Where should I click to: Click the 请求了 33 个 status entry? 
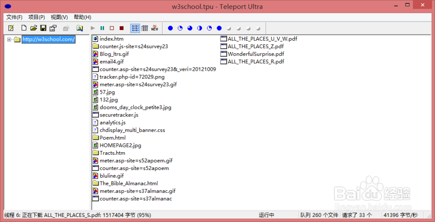pos(357,215)
